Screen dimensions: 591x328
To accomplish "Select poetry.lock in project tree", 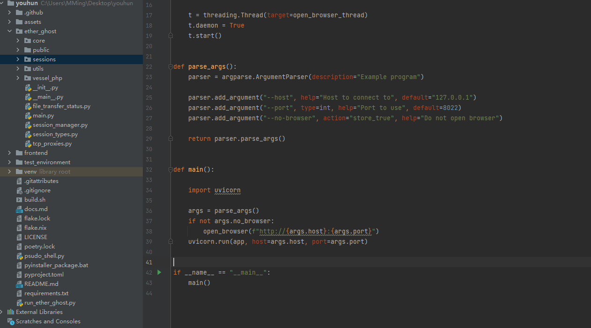I will pyautogui.click(x=39, y=247).
